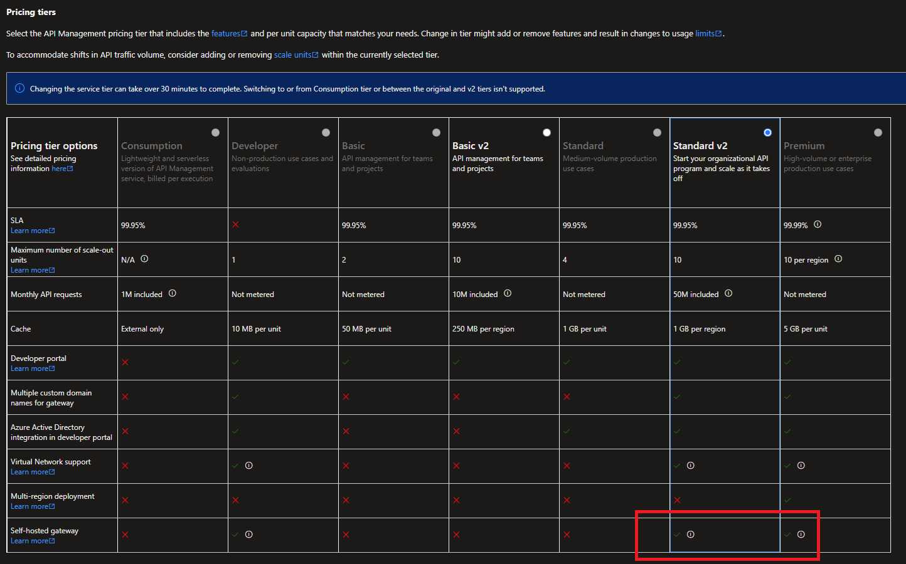
Task: Choose the Premium tier radio button
Action: [878, 132]
